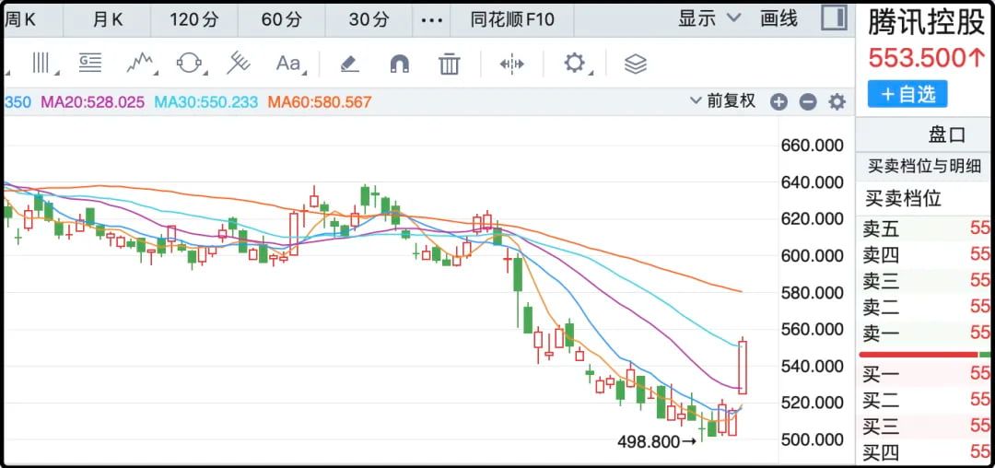The image size is (995, 468).
Task: Click the circle cycle drawing tool
Action: pos(189,64)
